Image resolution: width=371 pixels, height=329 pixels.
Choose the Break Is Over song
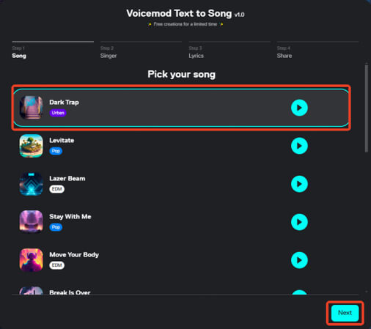[70, 292]
